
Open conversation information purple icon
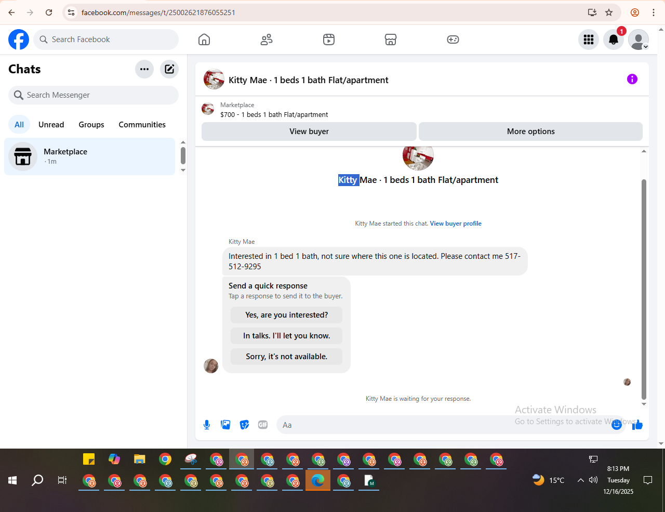point(632,79)
